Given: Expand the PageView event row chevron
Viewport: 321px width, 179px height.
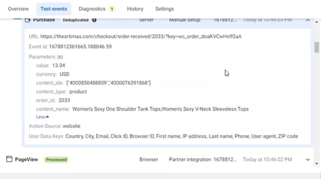Looking at the screenshot, I should (x=307, y=160).
